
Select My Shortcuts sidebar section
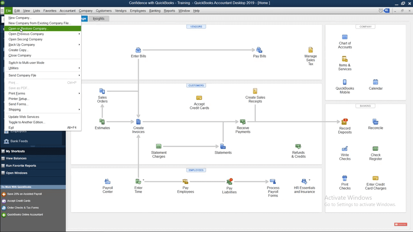(33, 151)
